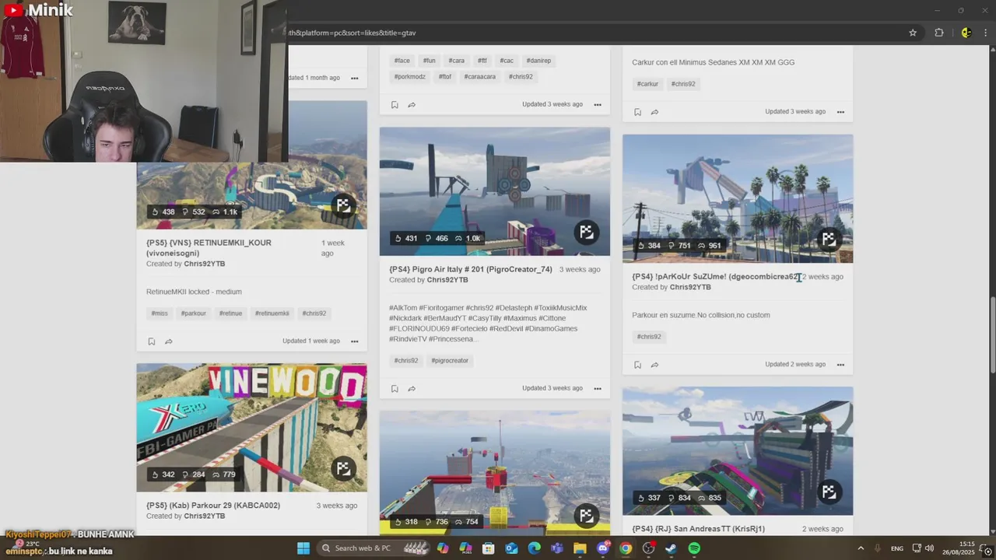The image size is (996, 560).
Task: Open the San AndreasTT thumbnail image
Action: point(738,451)
